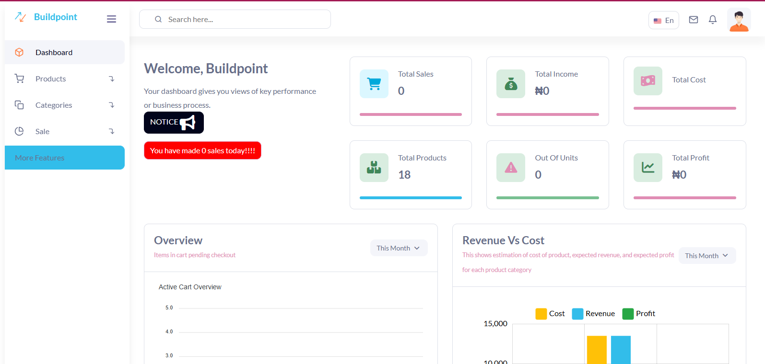Screen dimensions: 765x364
Task: Open the En language selector
Action: [x=663, y=21]
